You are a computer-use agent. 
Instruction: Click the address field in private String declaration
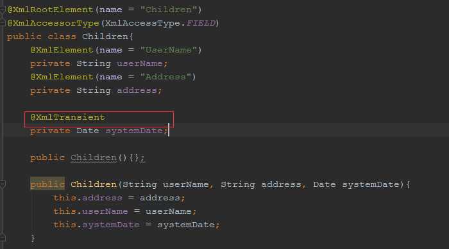pos(137,90)
